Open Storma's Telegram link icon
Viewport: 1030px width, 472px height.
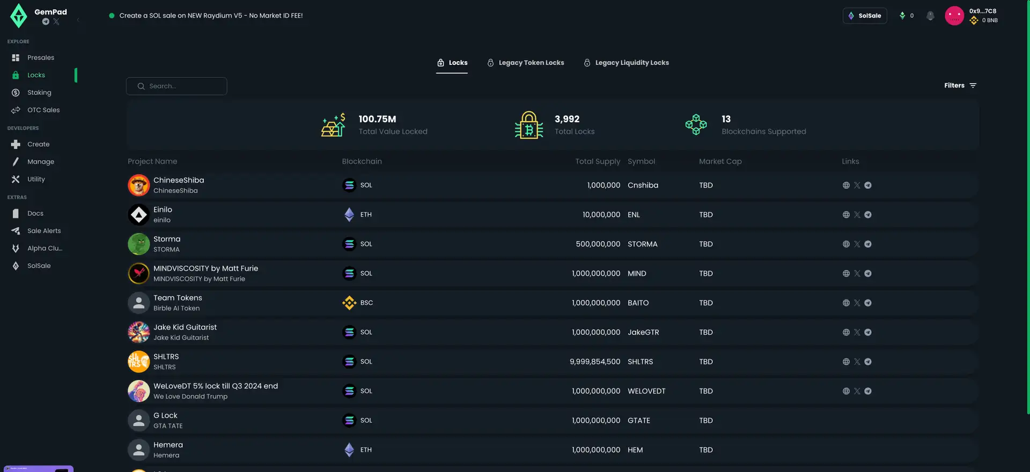(868, 244)
